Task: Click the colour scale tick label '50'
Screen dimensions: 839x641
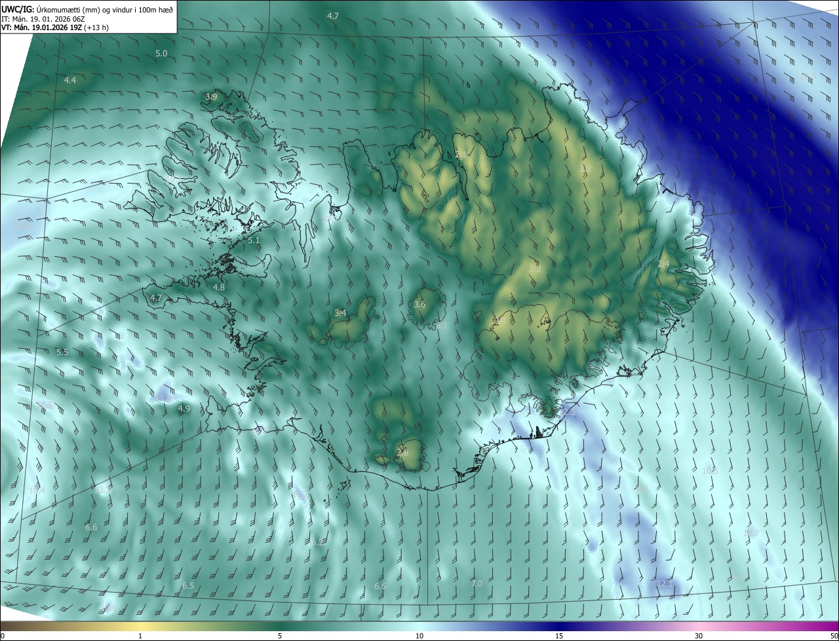Action: pyautogui.click(x=834, y=636)
